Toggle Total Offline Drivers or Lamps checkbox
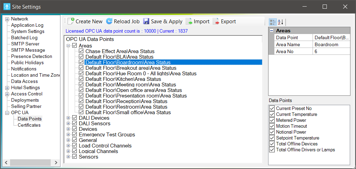Image resolution: width=356 pixels, height=169 pixels. [272, 150]
